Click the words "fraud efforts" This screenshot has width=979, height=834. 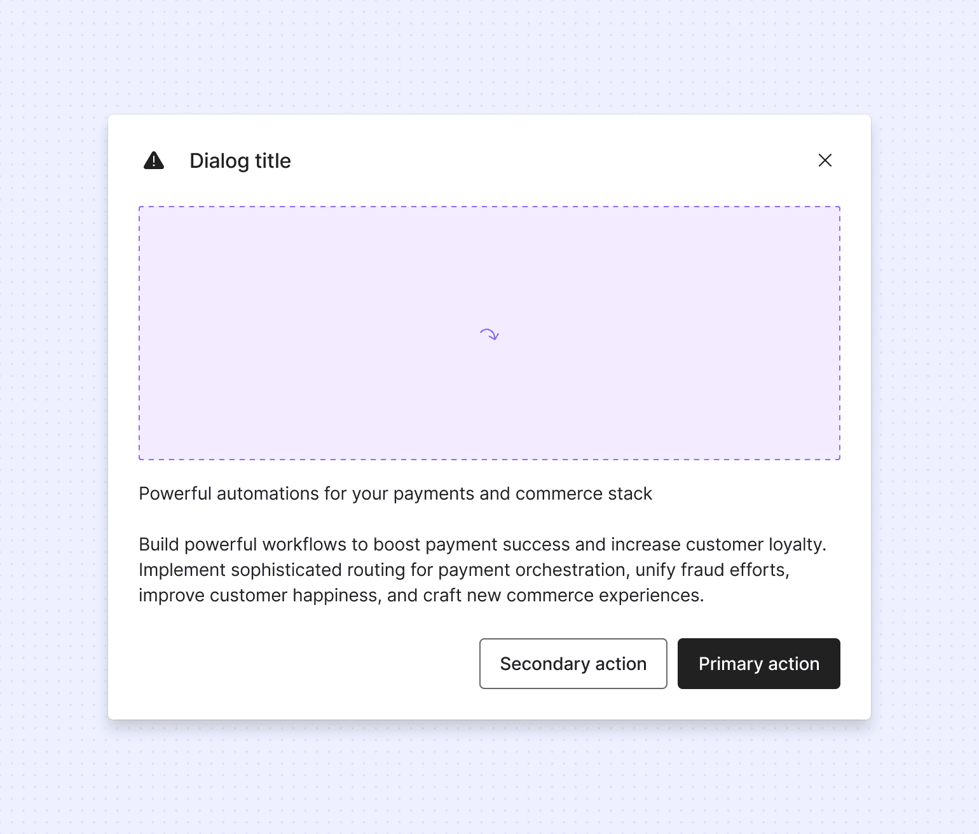click(735, 570)
